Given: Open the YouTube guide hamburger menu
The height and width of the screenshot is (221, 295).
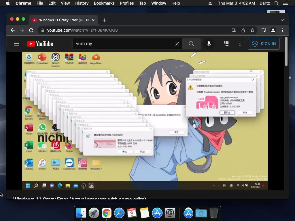Looking at the screenshot, I should pyautogui.click(x=16, y=44).
